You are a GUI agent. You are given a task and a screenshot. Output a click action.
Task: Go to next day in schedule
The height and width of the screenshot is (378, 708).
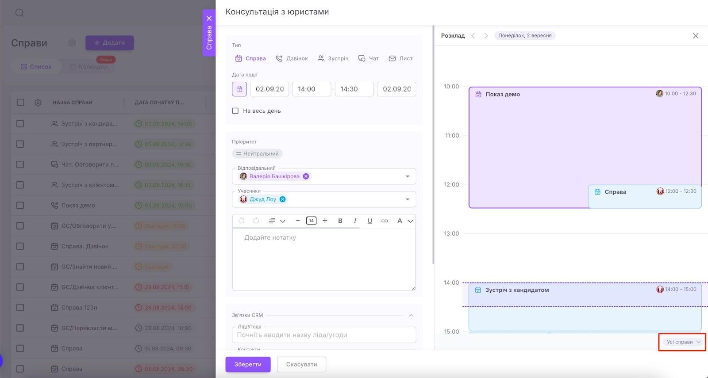[x=486, y=36]
